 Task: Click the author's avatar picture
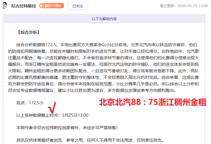click(5, 6)
